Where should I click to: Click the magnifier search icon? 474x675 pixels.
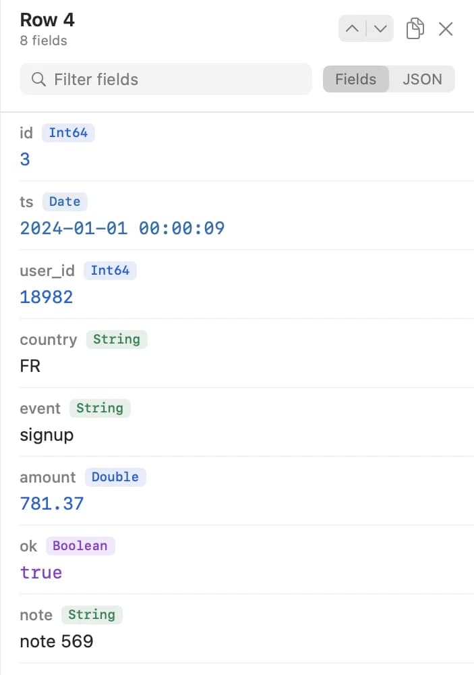pyautogui.click(x=38, y=79)
